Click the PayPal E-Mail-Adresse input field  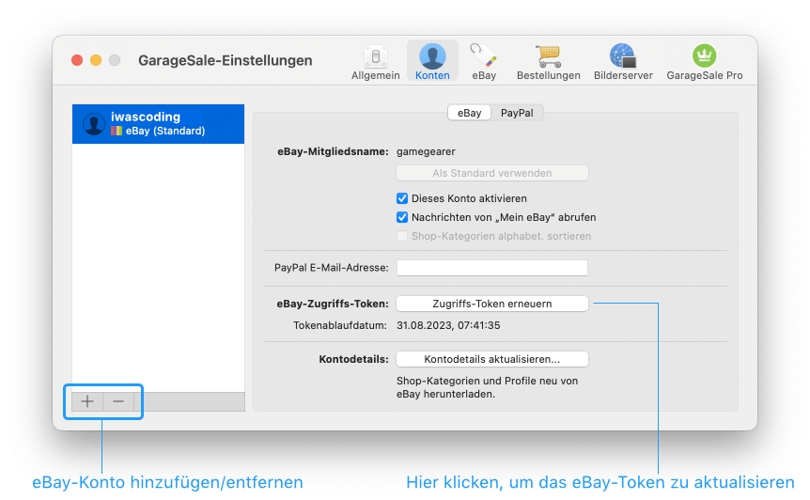pyautogui.click(x=492, y=268)
